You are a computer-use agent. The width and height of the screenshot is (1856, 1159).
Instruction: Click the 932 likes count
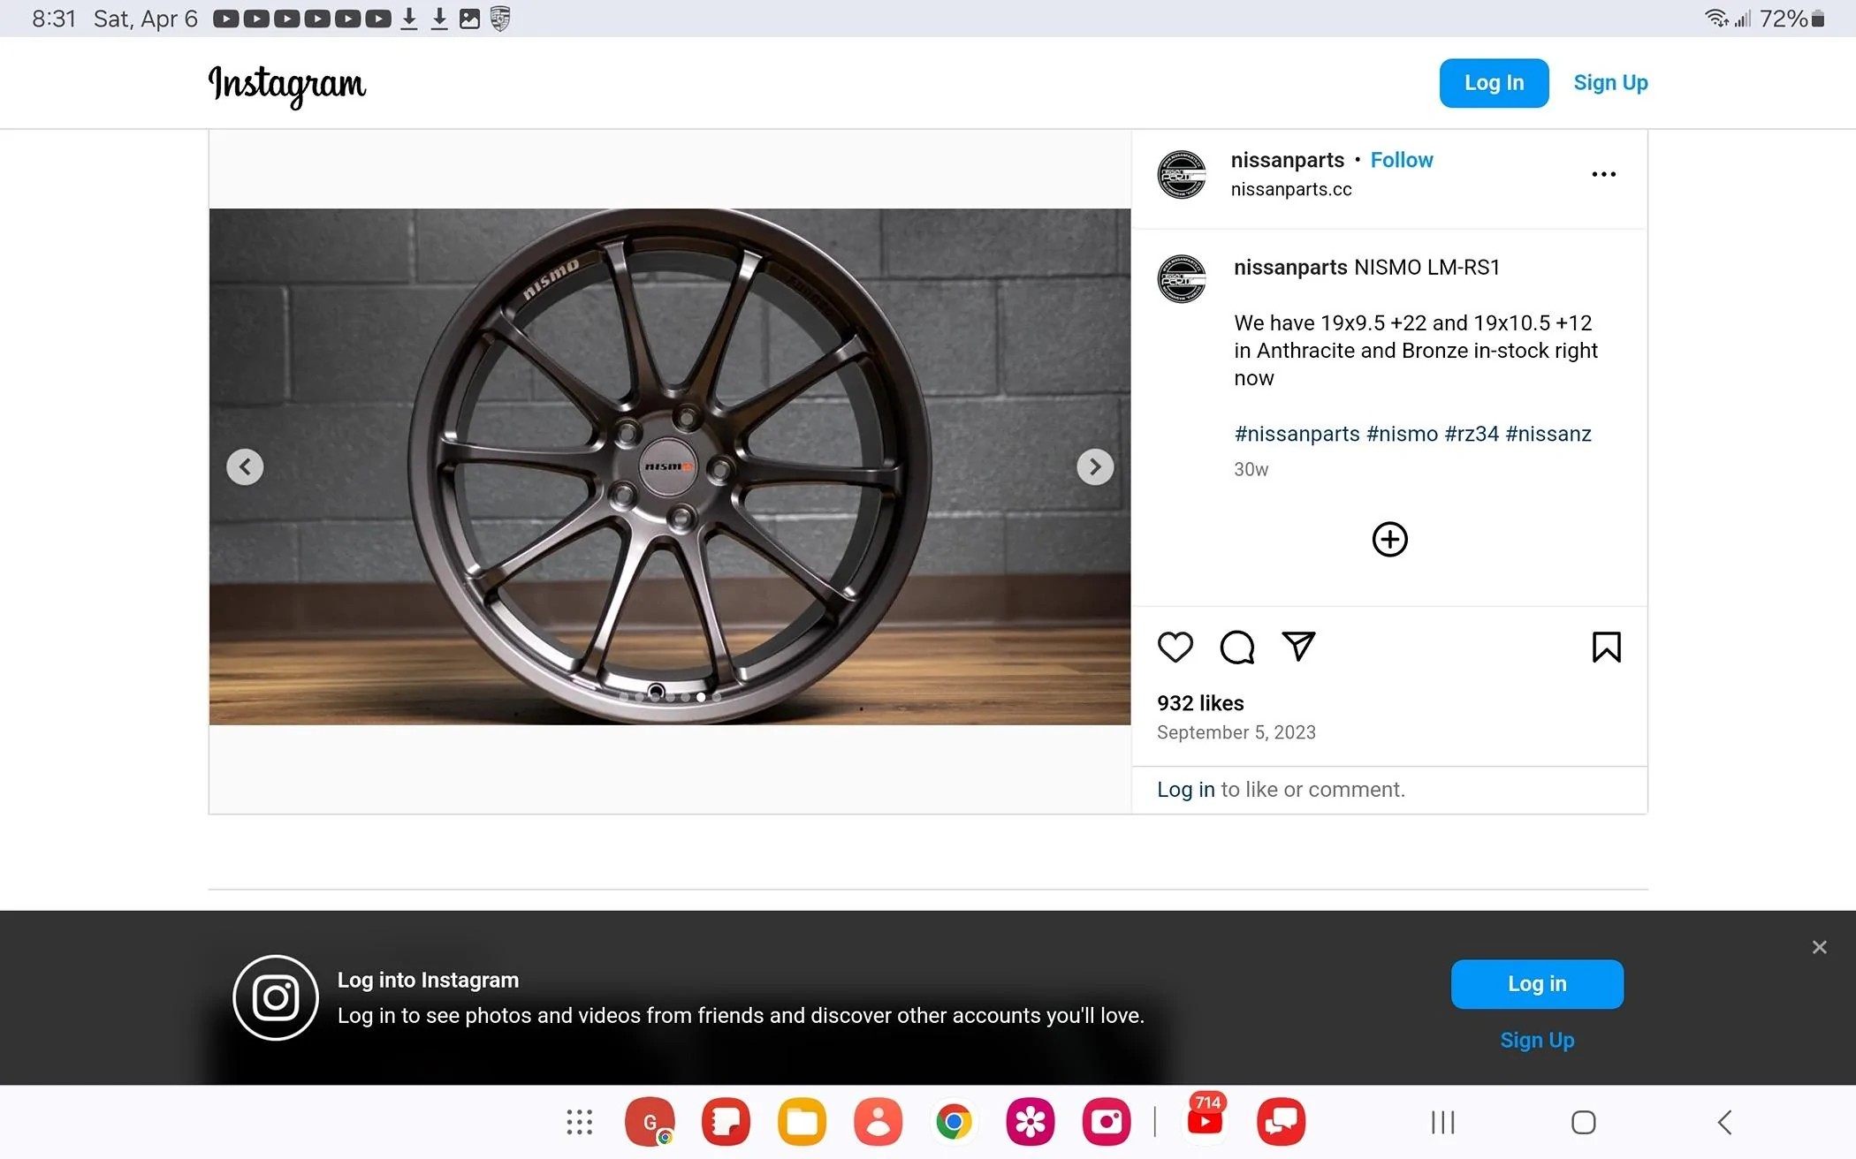point(1200,703)
